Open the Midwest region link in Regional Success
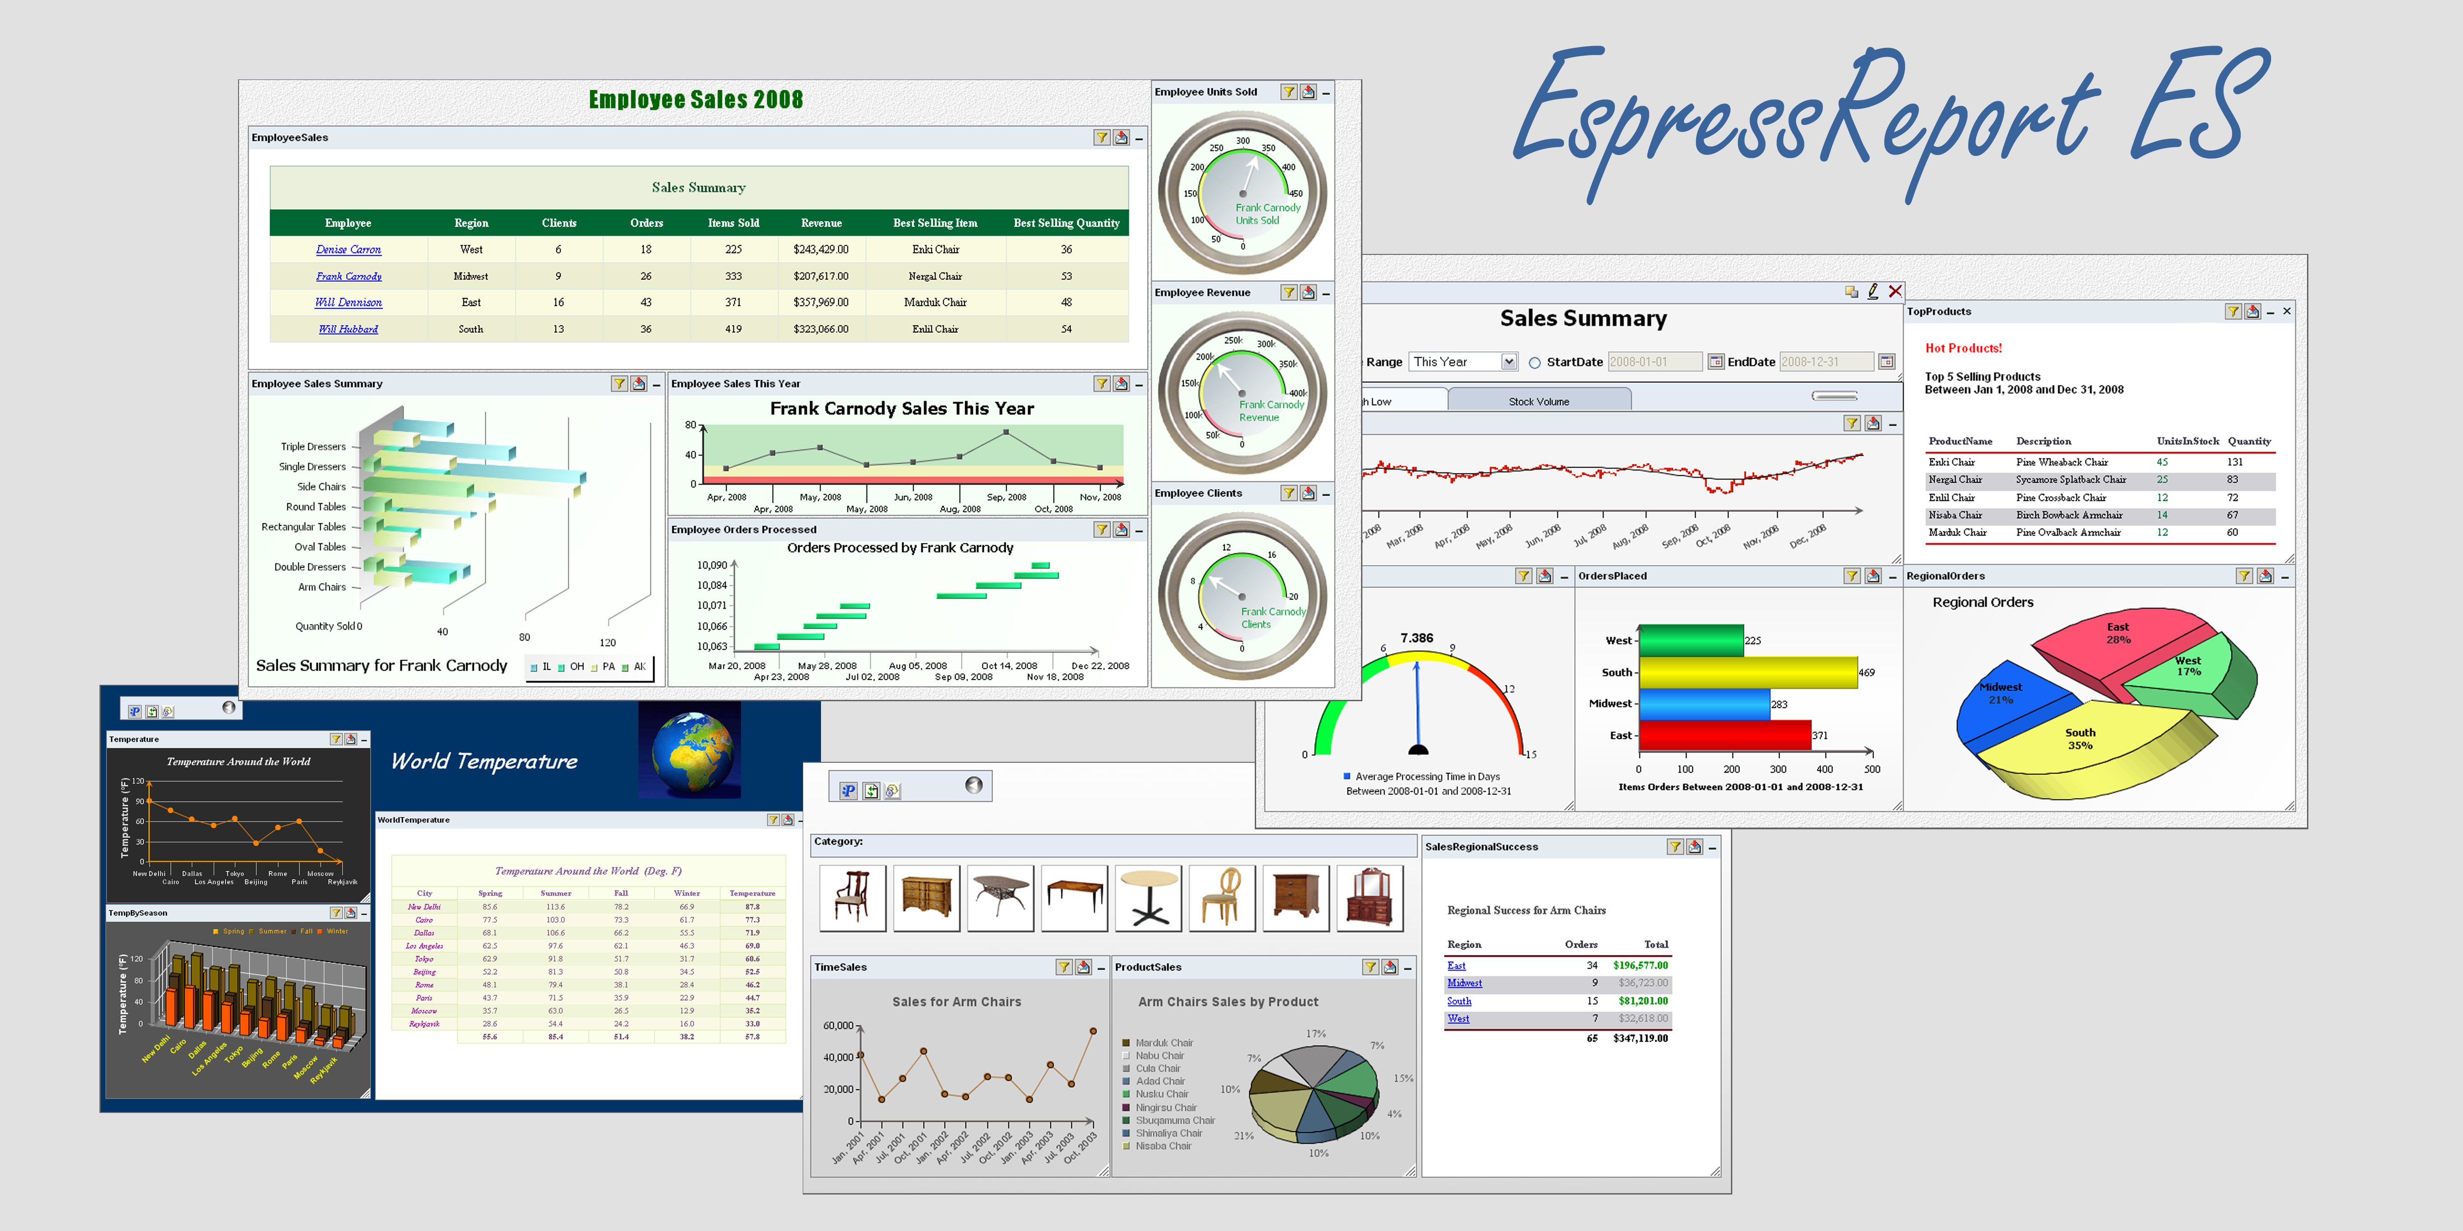2463x1231 pixels. point(1464,983)
